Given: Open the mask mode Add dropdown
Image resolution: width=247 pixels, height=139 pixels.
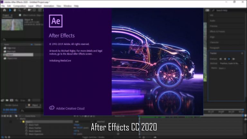Looking at the screenshot, I should (79, 122).
